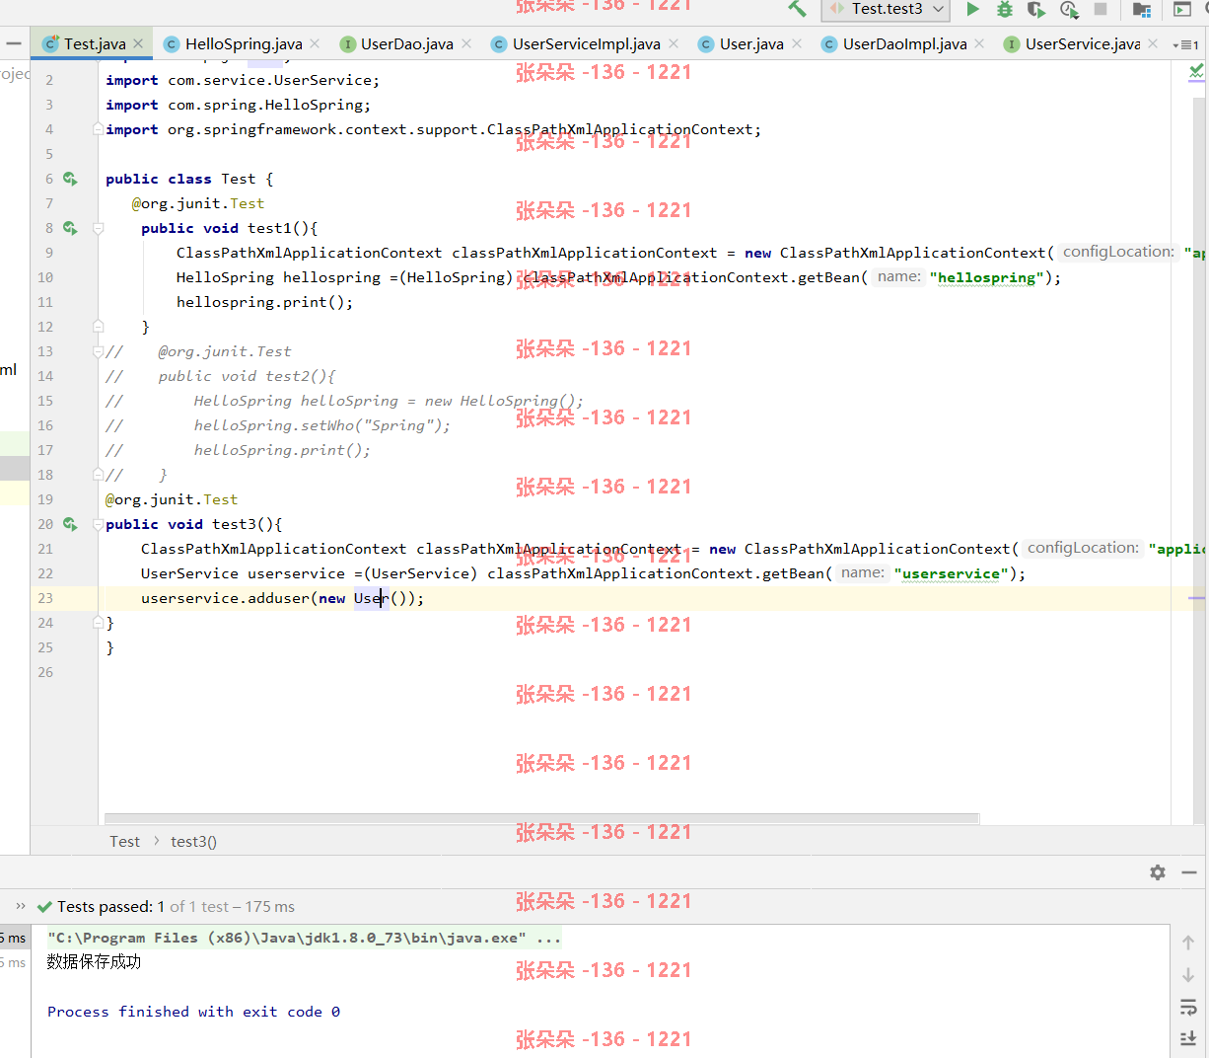The image size is (1209, 1058).
Task: Click scroll to end of console icon
Action: tap(1188, 1038)
